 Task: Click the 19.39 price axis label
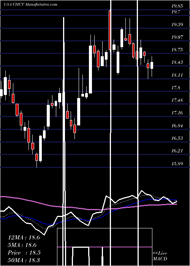(177, 24)
